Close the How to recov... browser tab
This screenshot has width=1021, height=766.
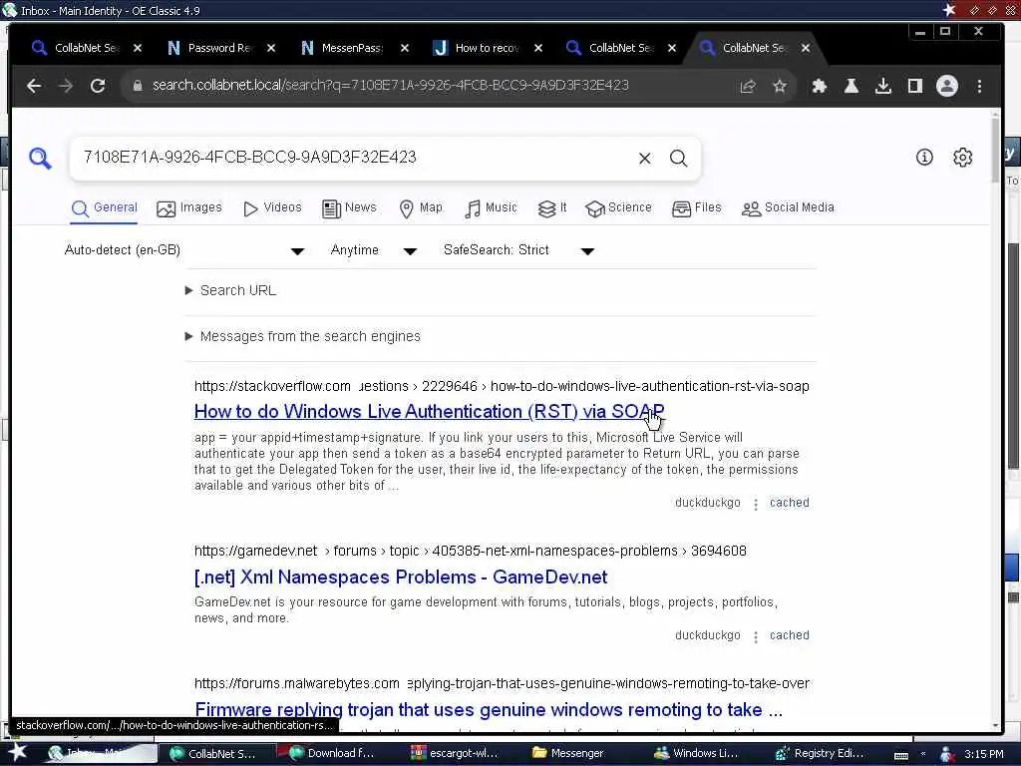click(537, 48)
